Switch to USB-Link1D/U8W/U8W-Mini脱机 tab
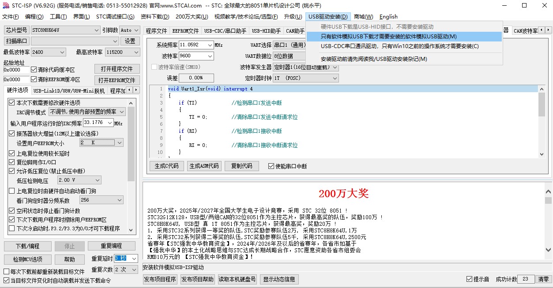Screen dimensions: 553x288 click(x=69, y=91)
